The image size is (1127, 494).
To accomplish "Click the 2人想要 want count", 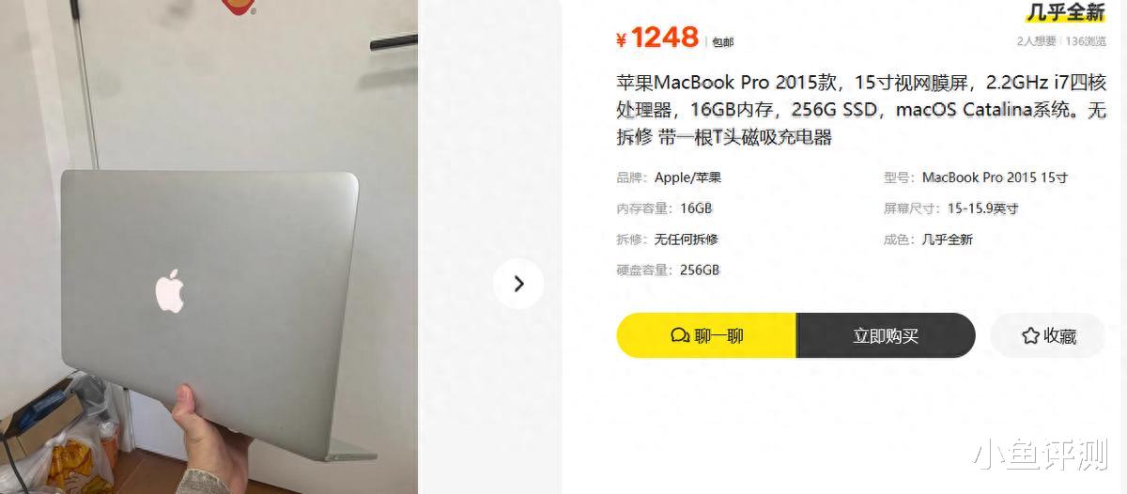I will click(1037, 41).
